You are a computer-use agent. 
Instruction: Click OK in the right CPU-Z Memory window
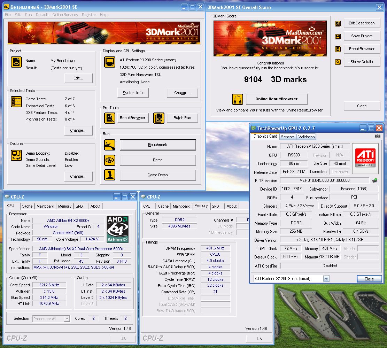tap(259, 339)
